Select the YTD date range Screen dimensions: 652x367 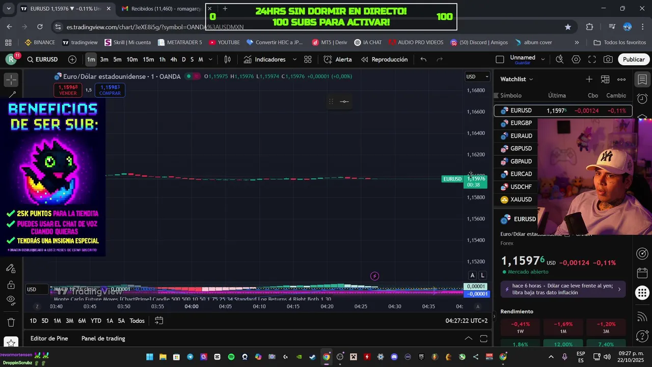coord(96,321)
